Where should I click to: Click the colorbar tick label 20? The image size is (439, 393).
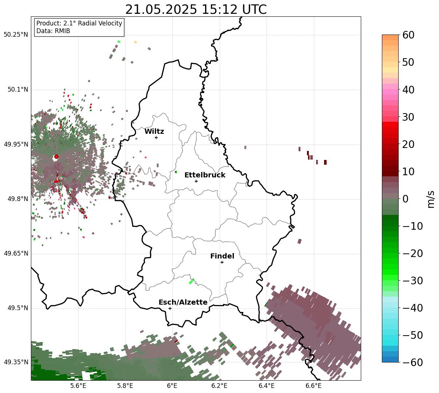coord(408,144)
